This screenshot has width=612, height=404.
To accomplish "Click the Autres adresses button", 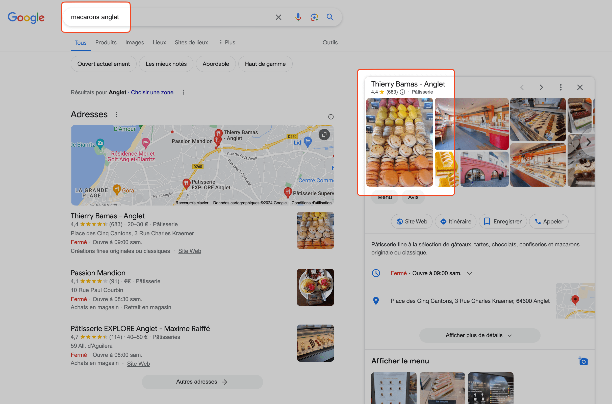I will coord(202,382).
